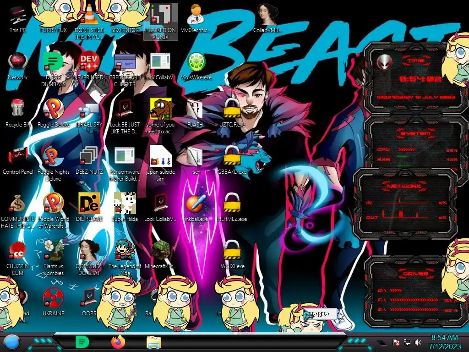Click the volume speaker tray icon
Image resolution: width=469 pixels, height=352 pixels.
[x=418, y=342]
